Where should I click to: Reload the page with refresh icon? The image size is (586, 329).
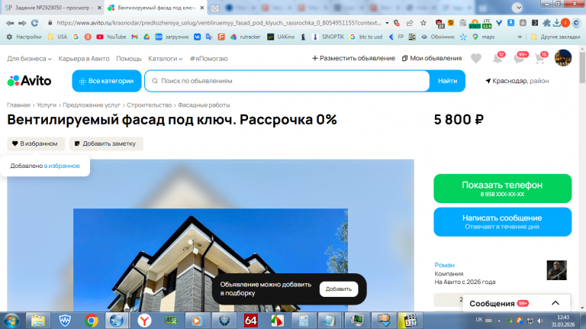[x=35, y=23]
